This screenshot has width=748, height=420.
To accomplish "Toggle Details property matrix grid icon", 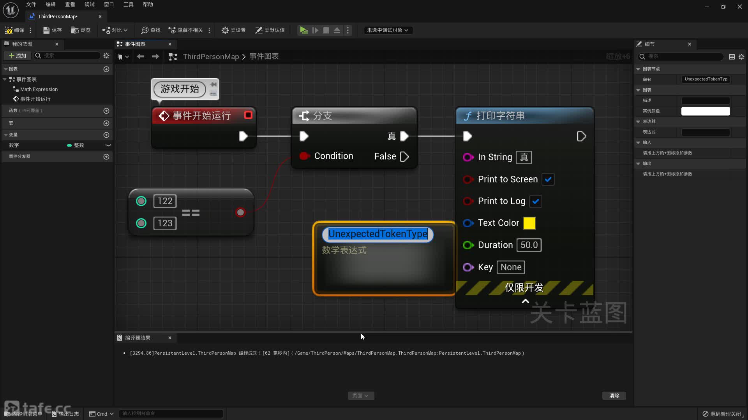I will [732, 57].
